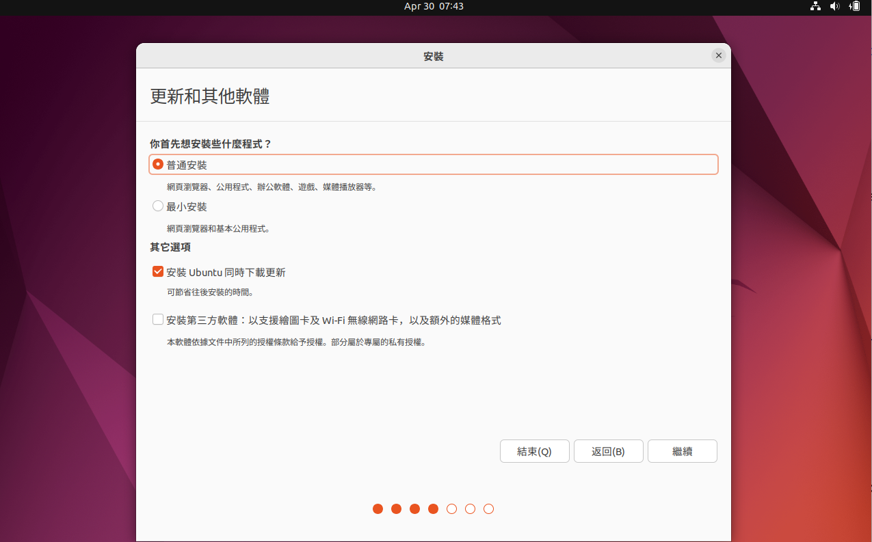The width and height of the screenshot is (872, 542).
Task: Click the 可節省往後安裝的時間。 description
Action: [x=211, y=293]
